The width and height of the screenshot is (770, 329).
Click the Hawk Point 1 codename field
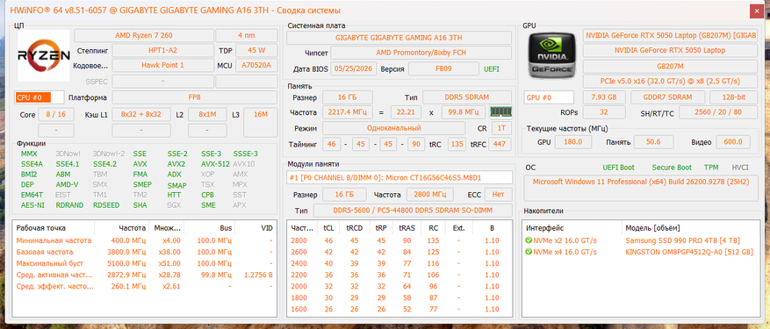click(163, 65)
